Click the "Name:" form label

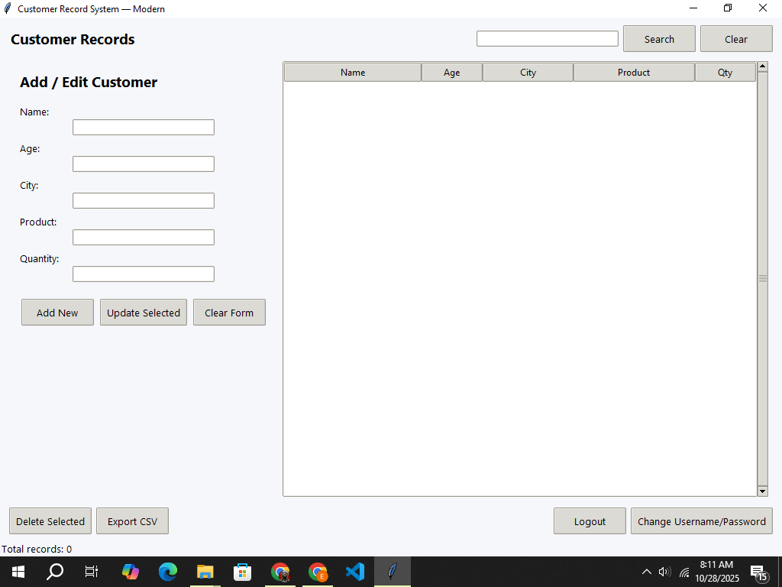[34, 112]
